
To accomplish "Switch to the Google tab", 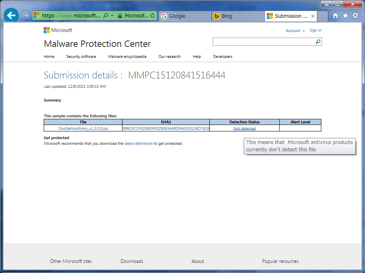I will [x=185, y=16].
